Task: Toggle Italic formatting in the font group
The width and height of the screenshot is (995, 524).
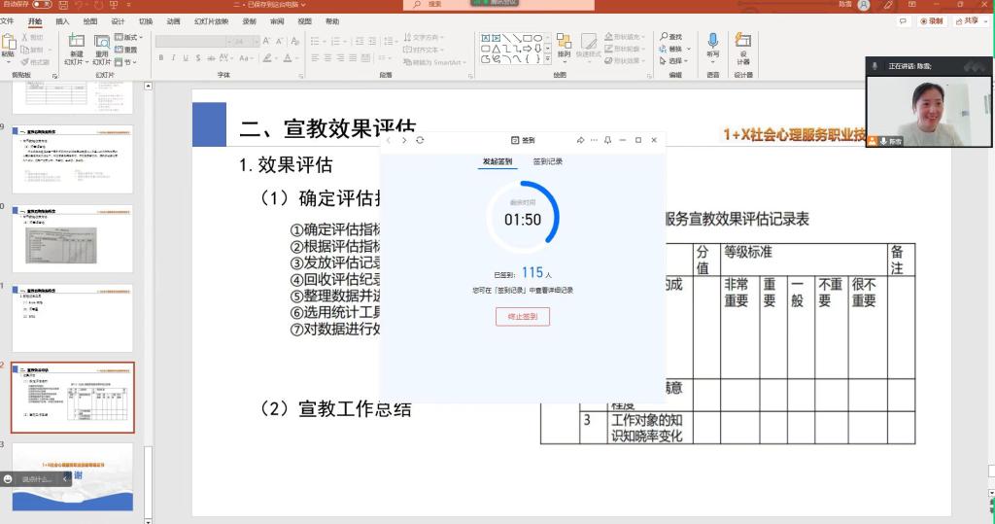Action: (173, 58)
